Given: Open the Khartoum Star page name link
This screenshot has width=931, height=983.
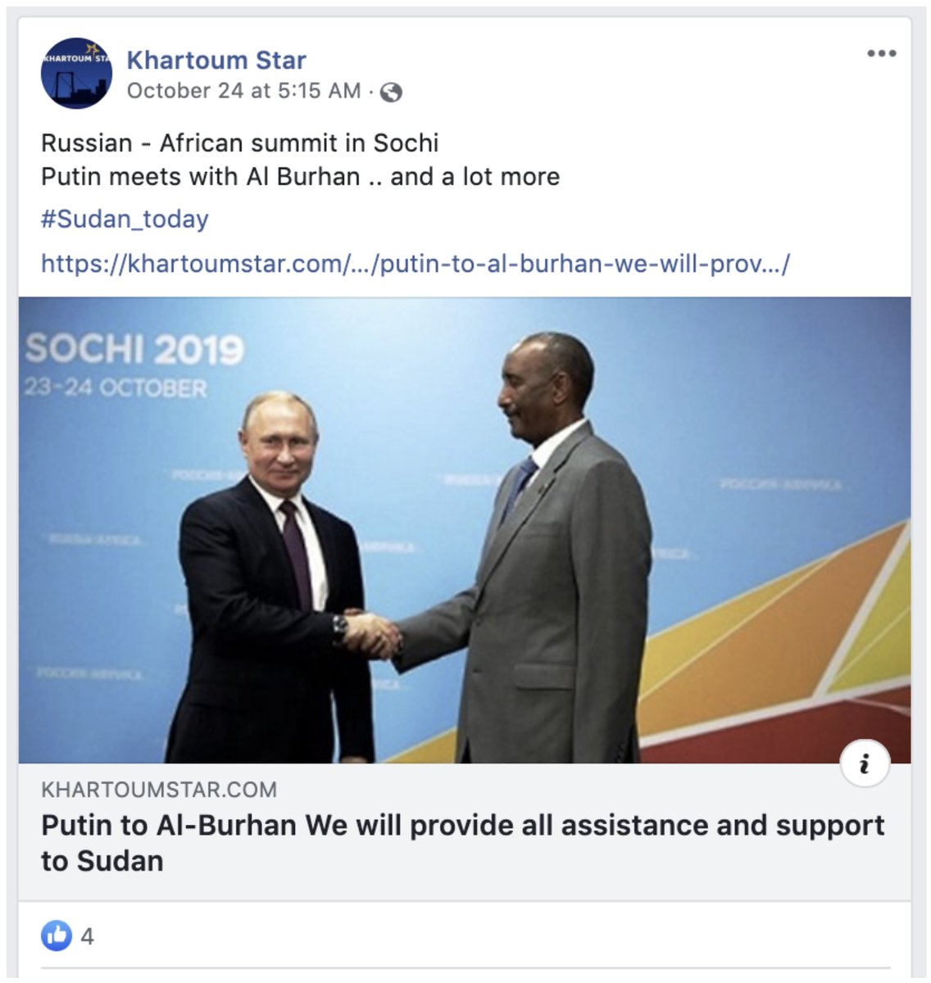Looking at the screenshot, I should coord(216,60).
